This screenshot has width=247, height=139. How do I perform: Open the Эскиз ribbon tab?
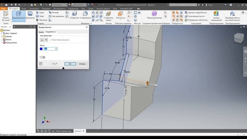click(24, 8)
